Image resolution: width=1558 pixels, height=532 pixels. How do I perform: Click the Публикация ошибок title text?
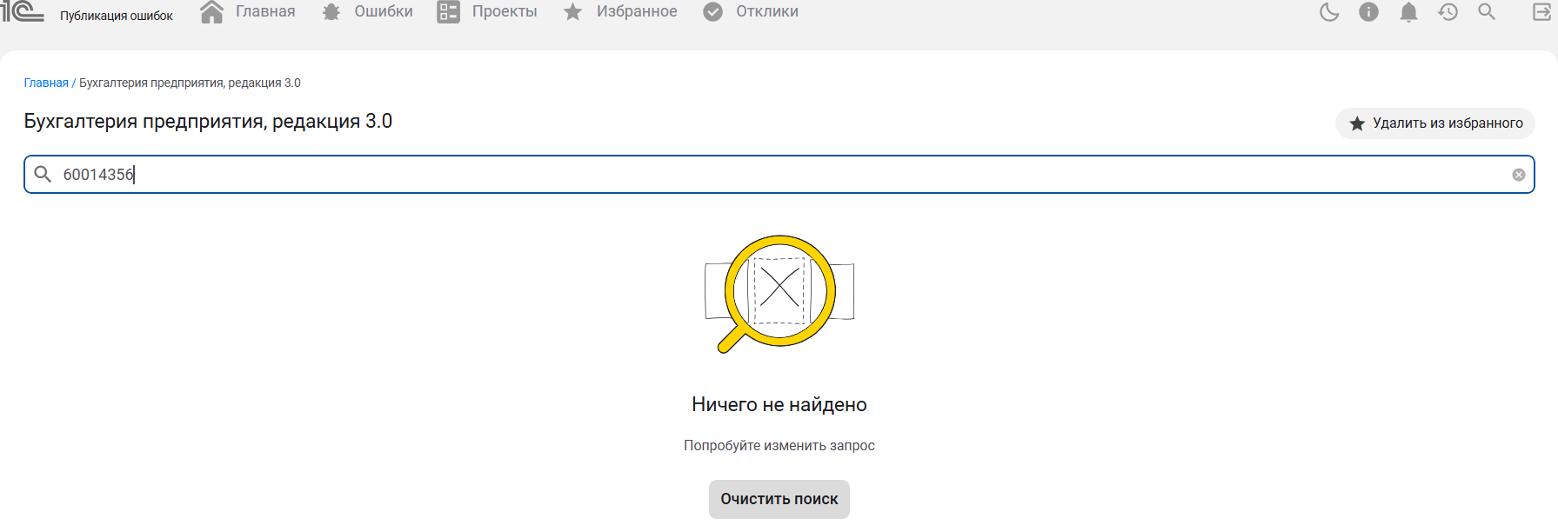[117, 16]
